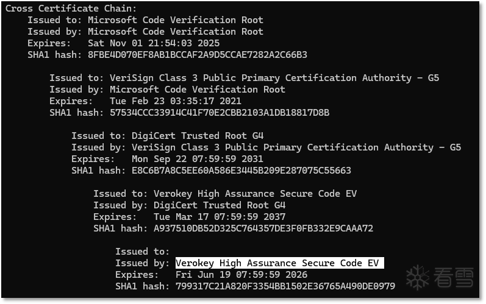
Task: Click the empty 'Issued to:' label at bottom
Action: tap(142, 252)
